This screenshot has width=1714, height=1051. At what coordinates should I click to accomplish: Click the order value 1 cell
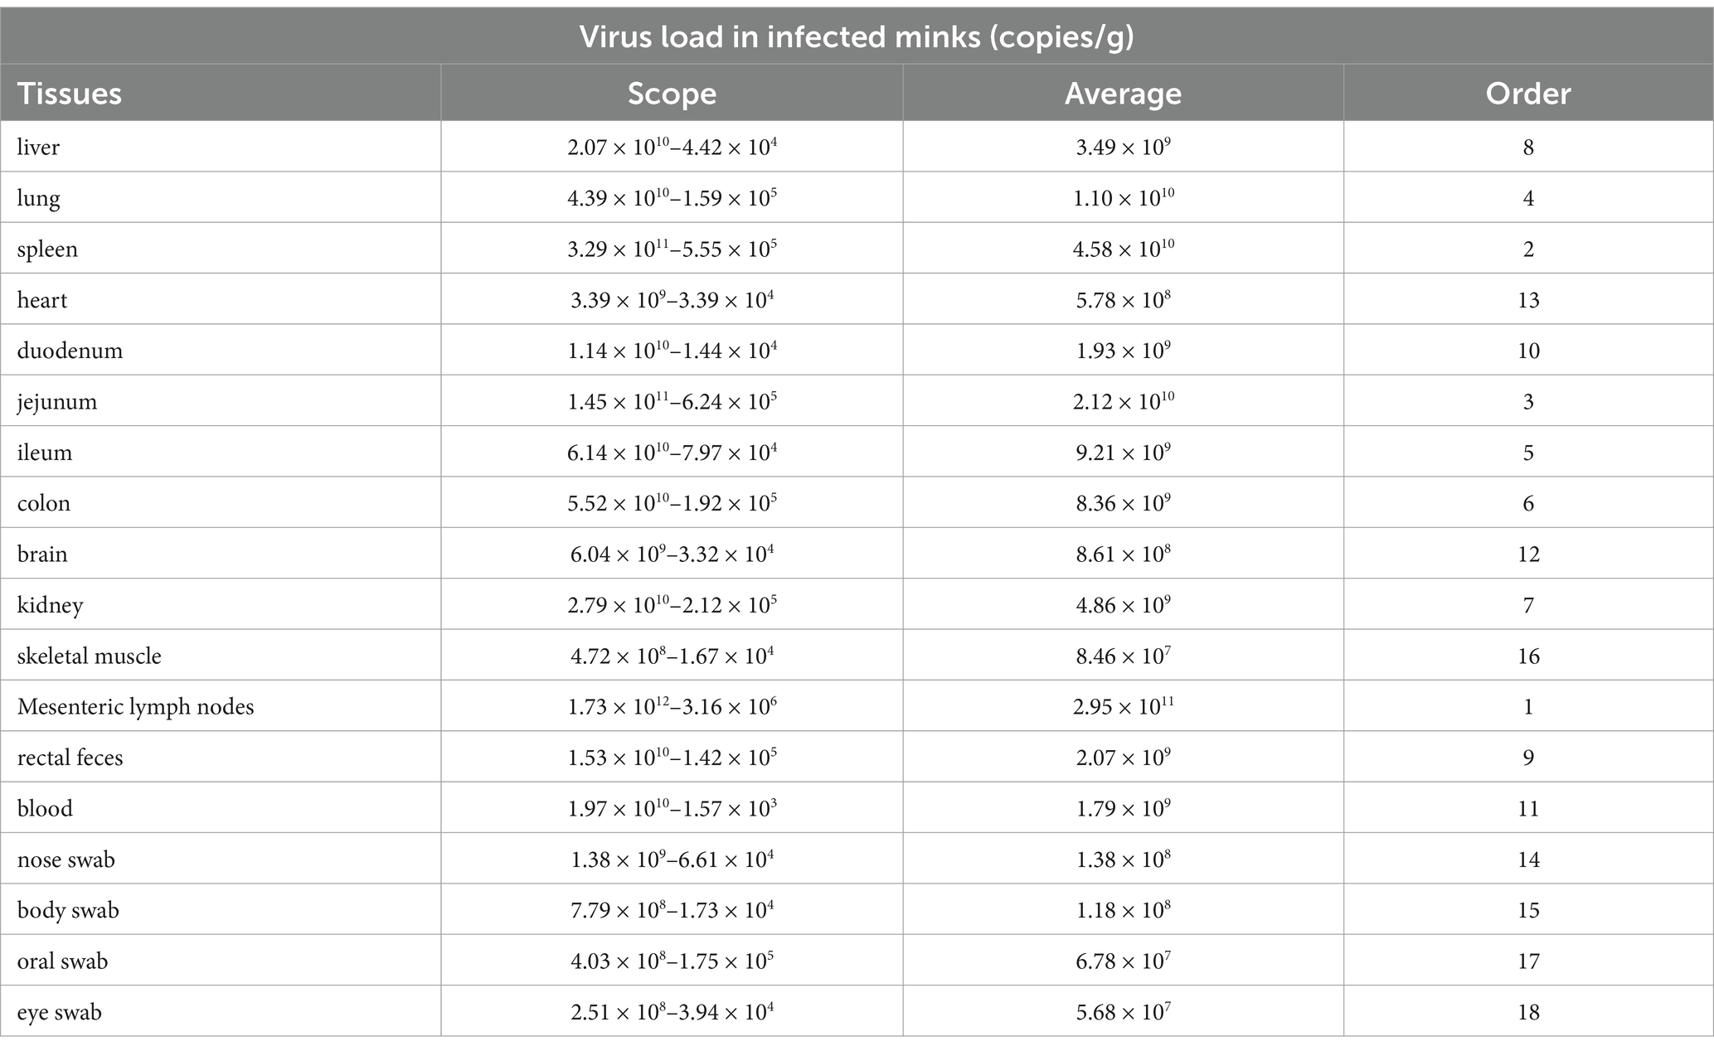(x=1528, y=707)
